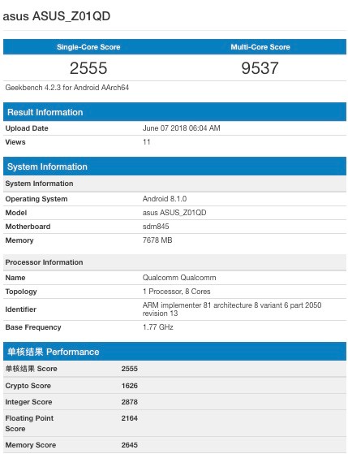Screen dimensions: 348x454
Task: Select the Memory Score 2645 row
Action: 174,445
